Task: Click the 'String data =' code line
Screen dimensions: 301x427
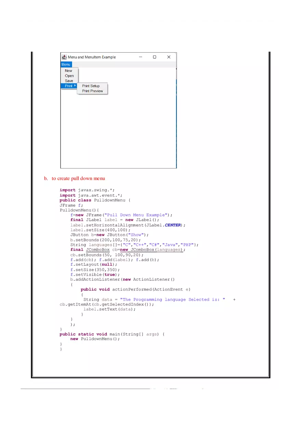Action: click(159, 300)
